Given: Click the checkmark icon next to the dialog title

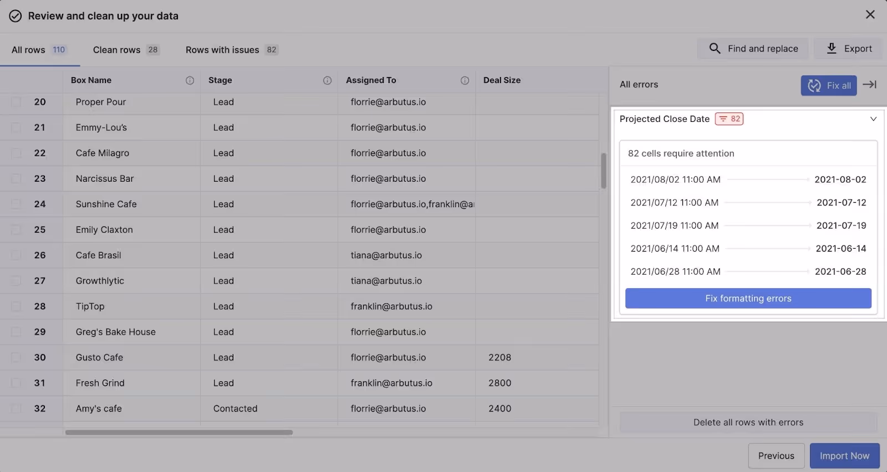Looking at the screenshot, I should (15, 16).
